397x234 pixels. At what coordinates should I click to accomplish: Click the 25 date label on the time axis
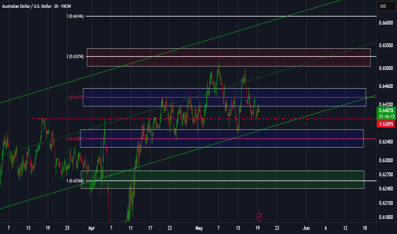(67, 228)
